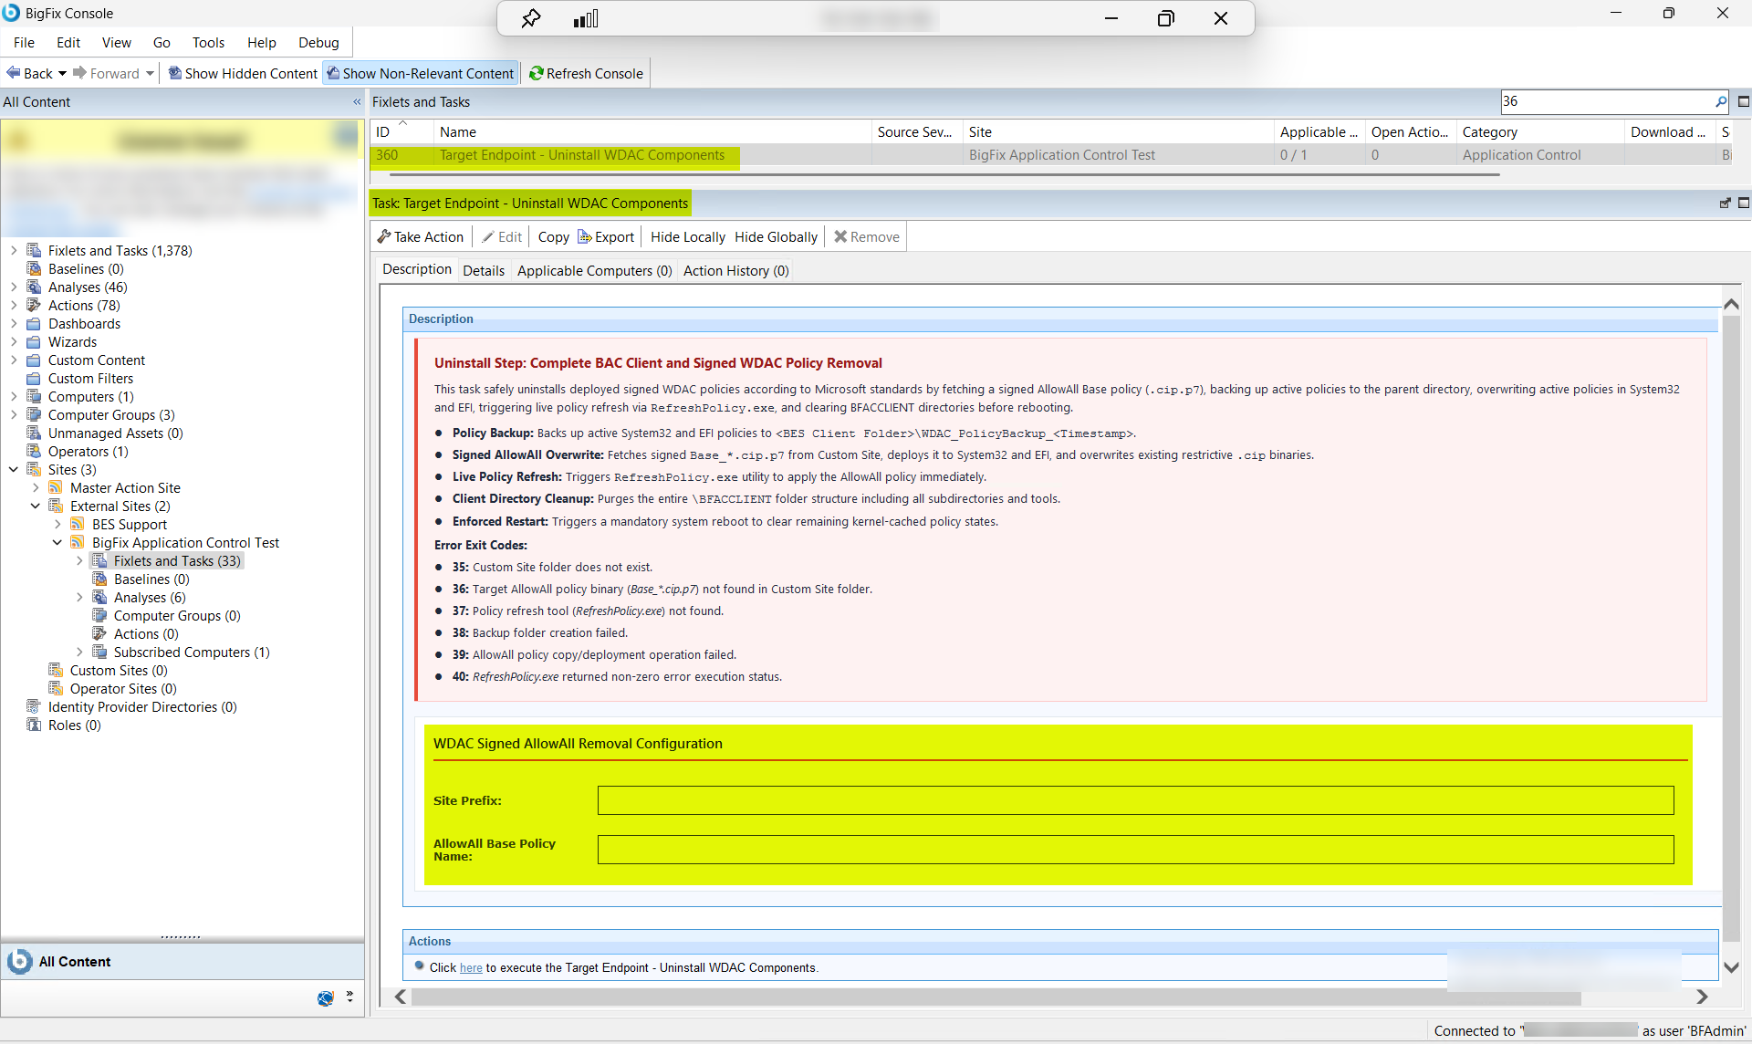1752x1044 pixels.
Task: Click the Dashboards folder icon
Action: point(34,324)
